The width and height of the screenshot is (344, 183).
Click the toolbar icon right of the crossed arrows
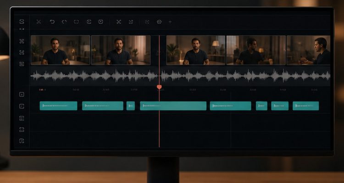(x=131, y=22)
